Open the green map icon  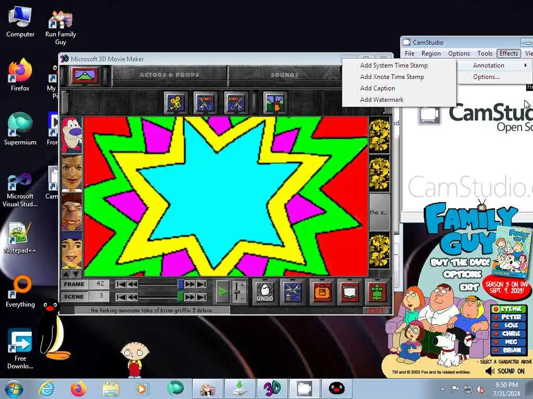[x=377, y=292]
